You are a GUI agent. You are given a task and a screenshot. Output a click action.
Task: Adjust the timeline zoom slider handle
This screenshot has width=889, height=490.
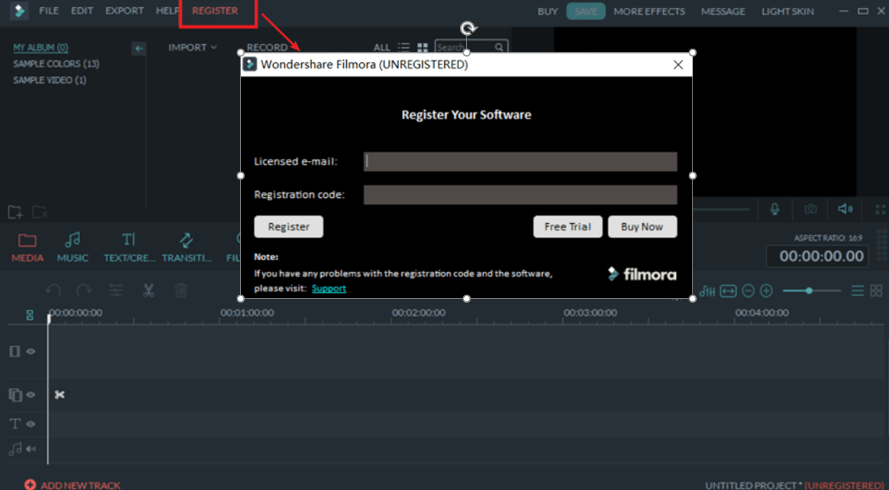[809, 291]
